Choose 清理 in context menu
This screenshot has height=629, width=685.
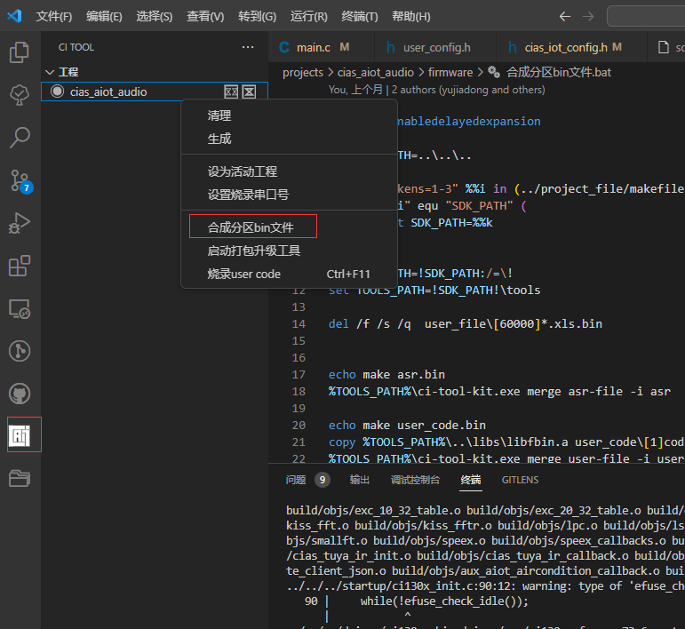pyautogui.click(x=289, y=115)
